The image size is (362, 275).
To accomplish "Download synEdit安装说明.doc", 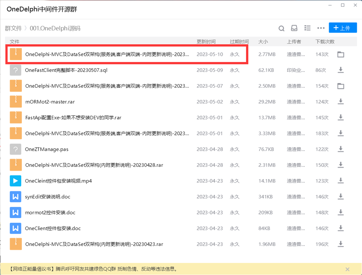I will point(340,197).
